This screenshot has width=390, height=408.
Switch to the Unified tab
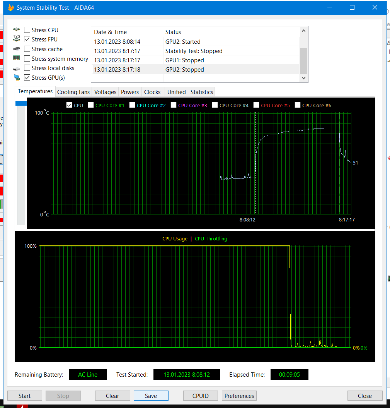coord(176,92)
